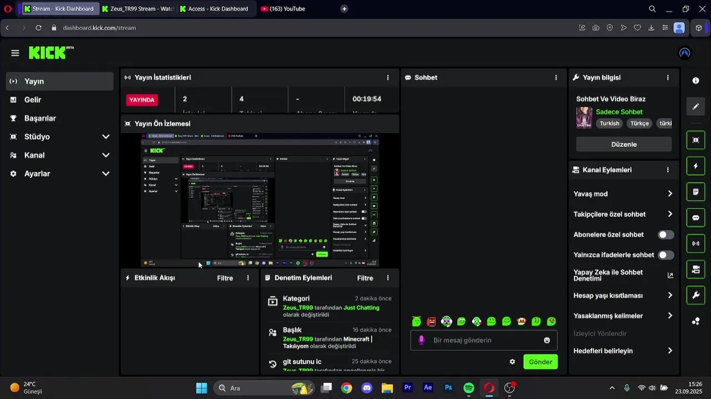This screenshot has width=711, height=399.
Task: Click the three-dots cluster icon at sidebar bottom
Action: (x=695, y=321)
